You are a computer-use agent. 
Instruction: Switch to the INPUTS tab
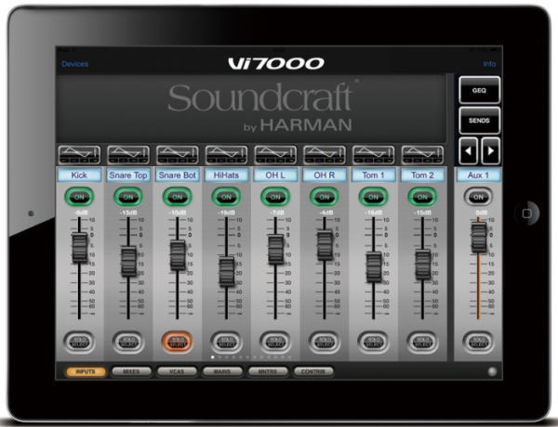tap(86, 371)
